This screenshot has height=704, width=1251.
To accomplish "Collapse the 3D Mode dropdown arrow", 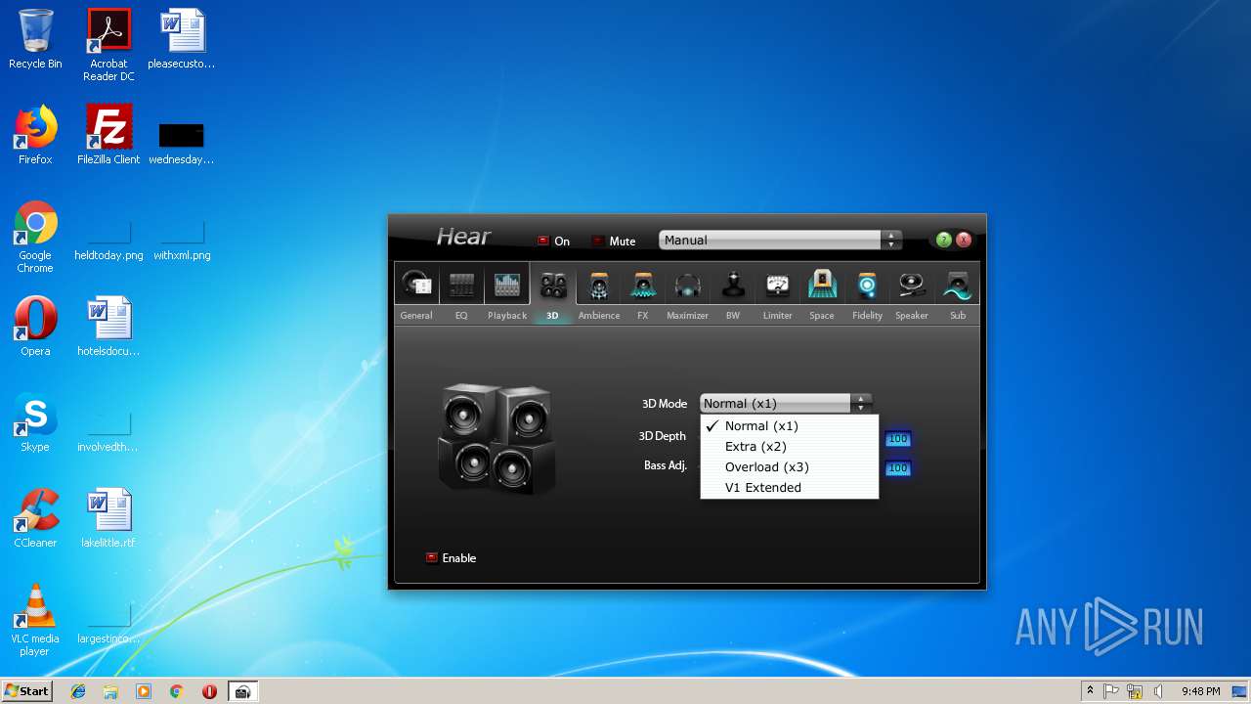I will pyautogui.click(x=860, y=403).
